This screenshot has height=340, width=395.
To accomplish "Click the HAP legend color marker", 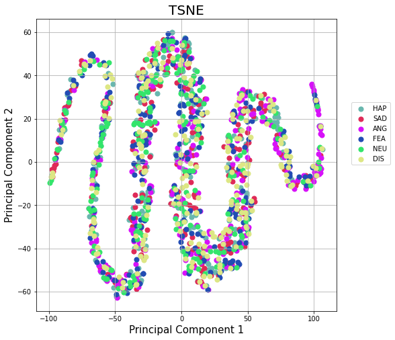I will pos(361,109).
